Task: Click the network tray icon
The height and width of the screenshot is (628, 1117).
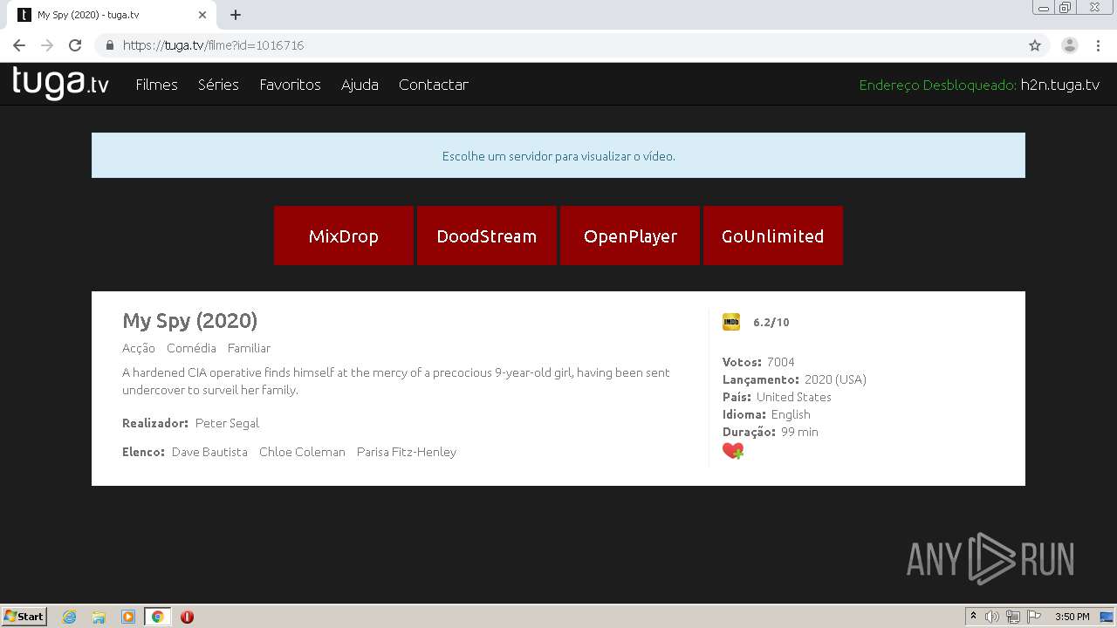Action: (1013, 617)
